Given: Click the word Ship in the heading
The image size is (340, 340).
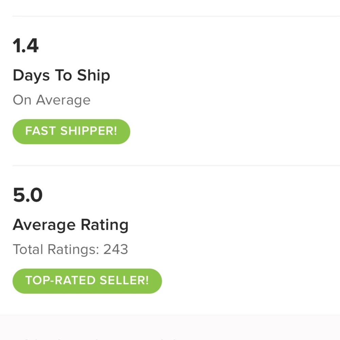Looking at the screenshot, I should [93, 76].
